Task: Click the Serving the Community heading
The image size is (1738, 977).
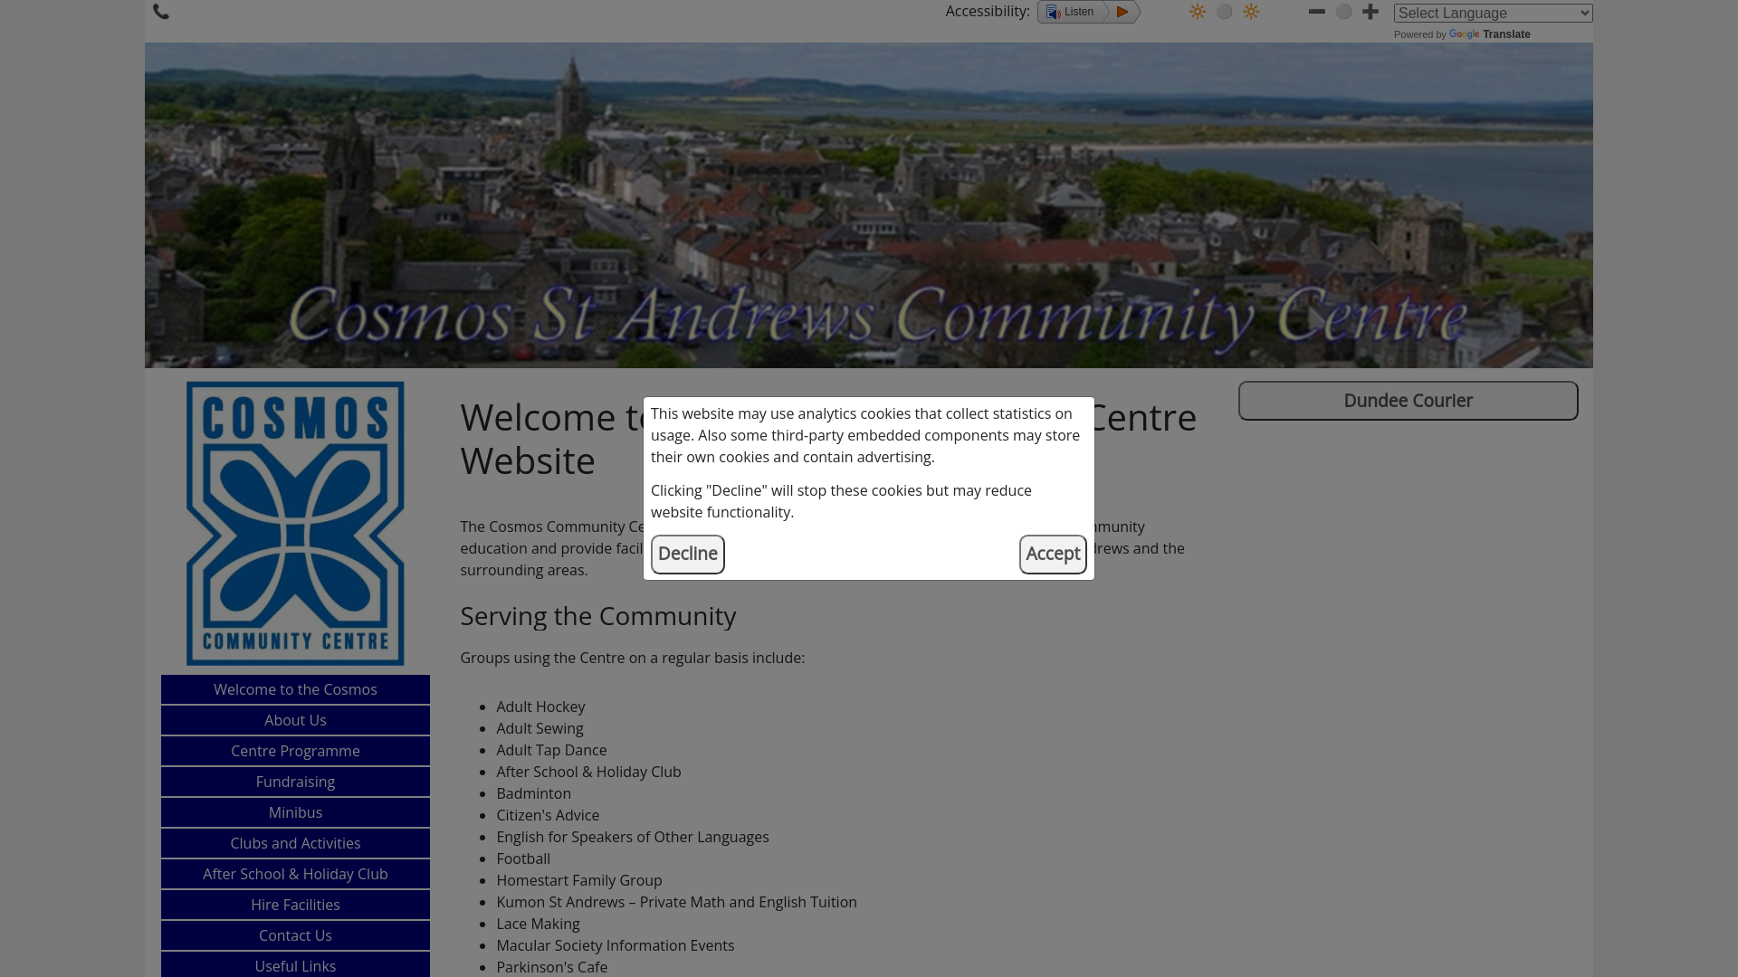Action: pyautogui.click(x=598, y=616)
